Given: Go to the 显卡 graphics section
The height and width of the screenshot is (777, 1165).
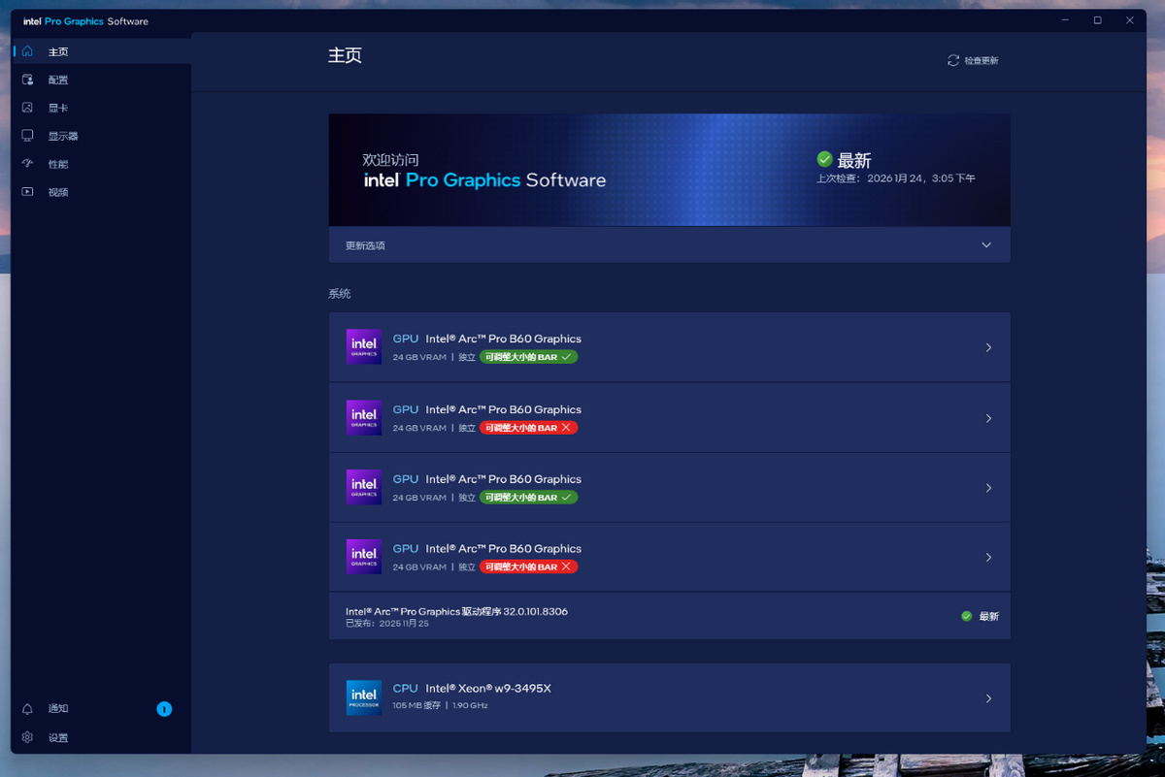Looking at the screenshot, I should coord(101,108).
